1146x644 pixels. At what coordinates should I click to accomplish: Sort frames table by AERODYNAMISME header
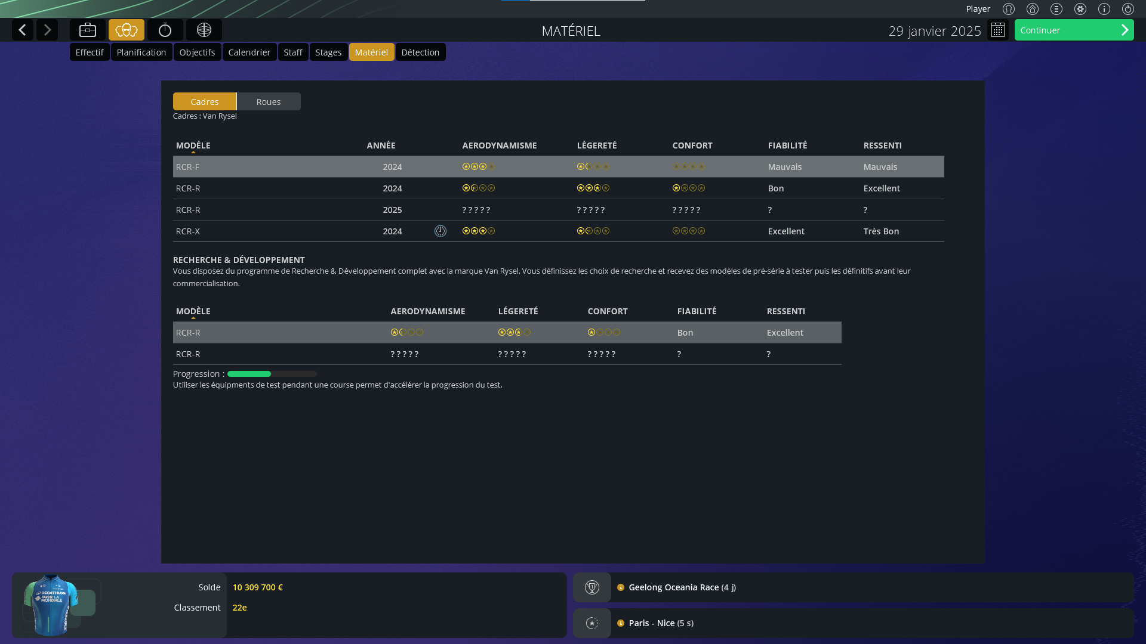(500, 145)
